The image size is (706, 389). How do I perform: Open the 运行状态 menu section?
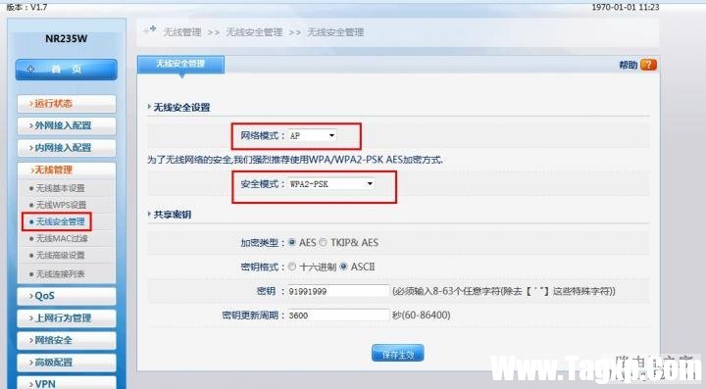coord(67,104)
